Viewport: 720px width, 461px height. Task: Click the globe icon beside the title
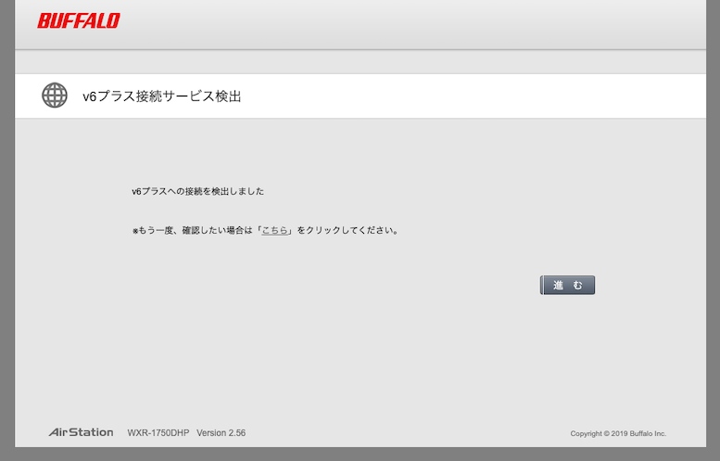[55, 96]
